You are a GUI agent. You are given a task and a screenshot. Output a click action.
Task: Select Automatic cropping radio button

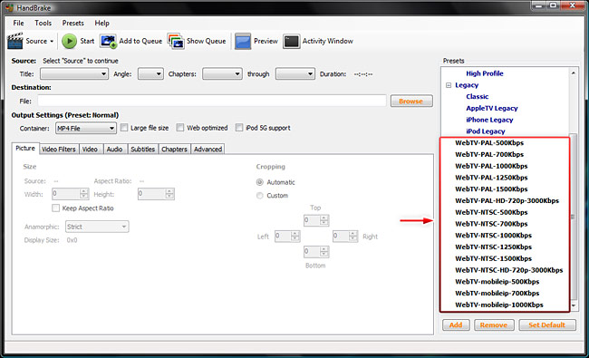coord(259,182)
